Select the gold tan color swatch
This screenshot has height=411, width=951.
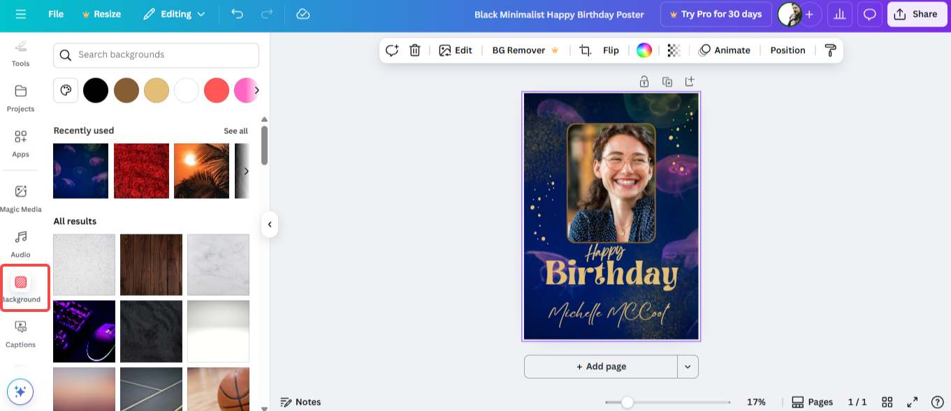coord(157,90)
